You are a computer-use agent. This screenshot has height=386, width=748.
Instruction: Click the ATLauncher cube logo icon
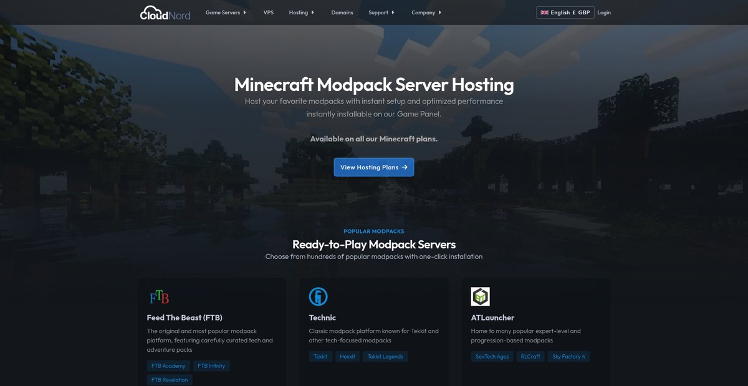[x=481, y=297]
